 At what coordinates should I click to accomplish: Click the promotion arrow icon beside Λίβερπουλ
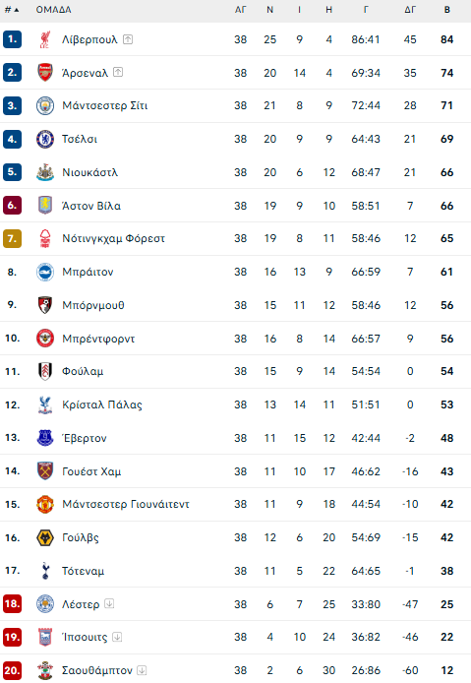coord(128,39)
